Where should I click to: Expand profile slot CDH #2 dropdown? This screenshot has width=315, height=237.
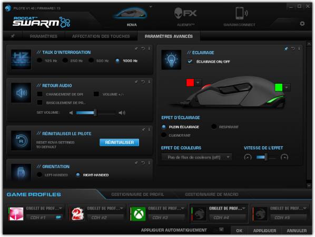pos(122,208)
